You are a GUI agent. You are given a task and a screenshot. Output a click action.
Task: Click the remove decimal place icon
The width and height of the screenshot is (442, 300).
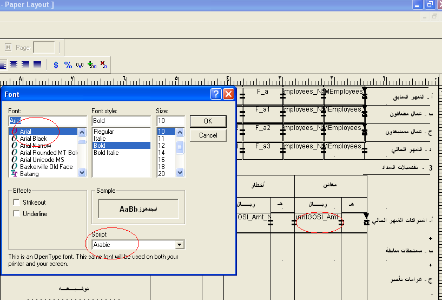pyautogui.click(x=103, y=64)
